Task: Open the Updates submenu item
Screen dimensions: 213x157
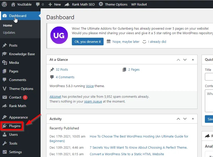Action: click(x=9, y=32)
